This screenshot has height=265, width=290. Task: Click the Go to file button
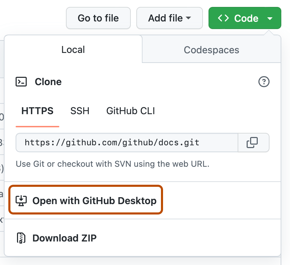98,18
